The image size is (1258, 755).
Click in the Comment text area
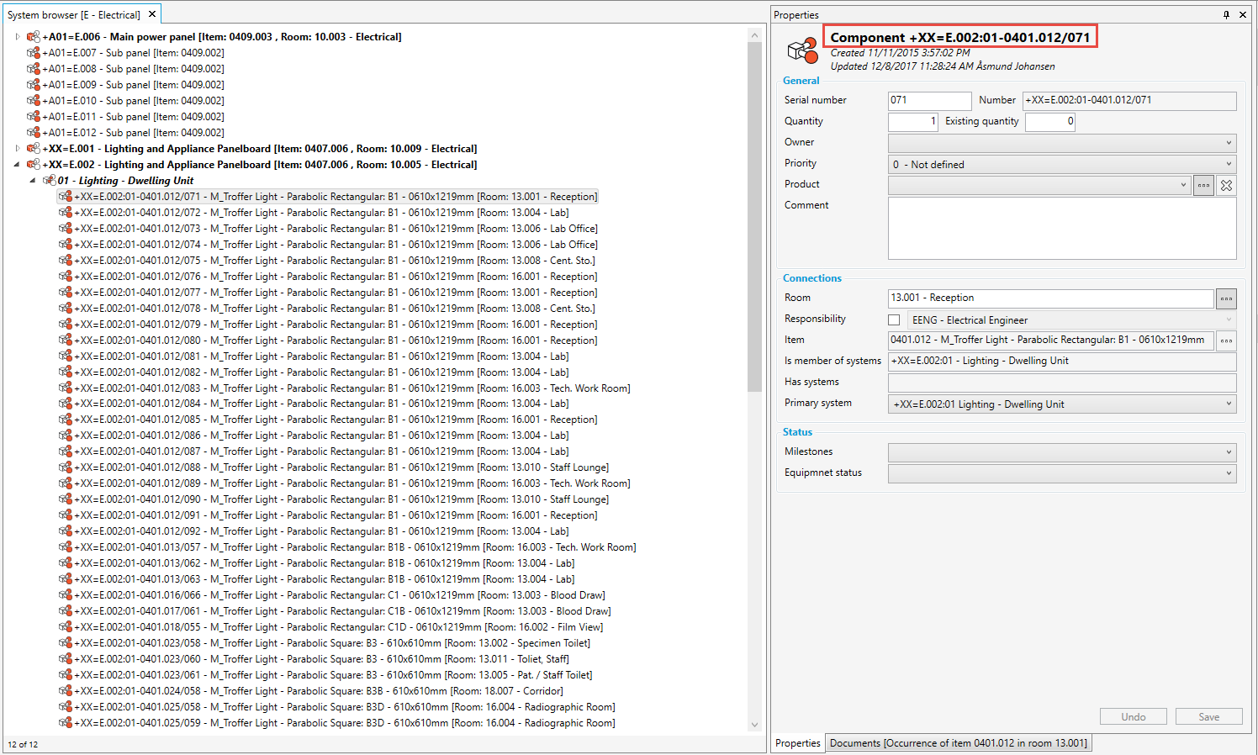1061,229
